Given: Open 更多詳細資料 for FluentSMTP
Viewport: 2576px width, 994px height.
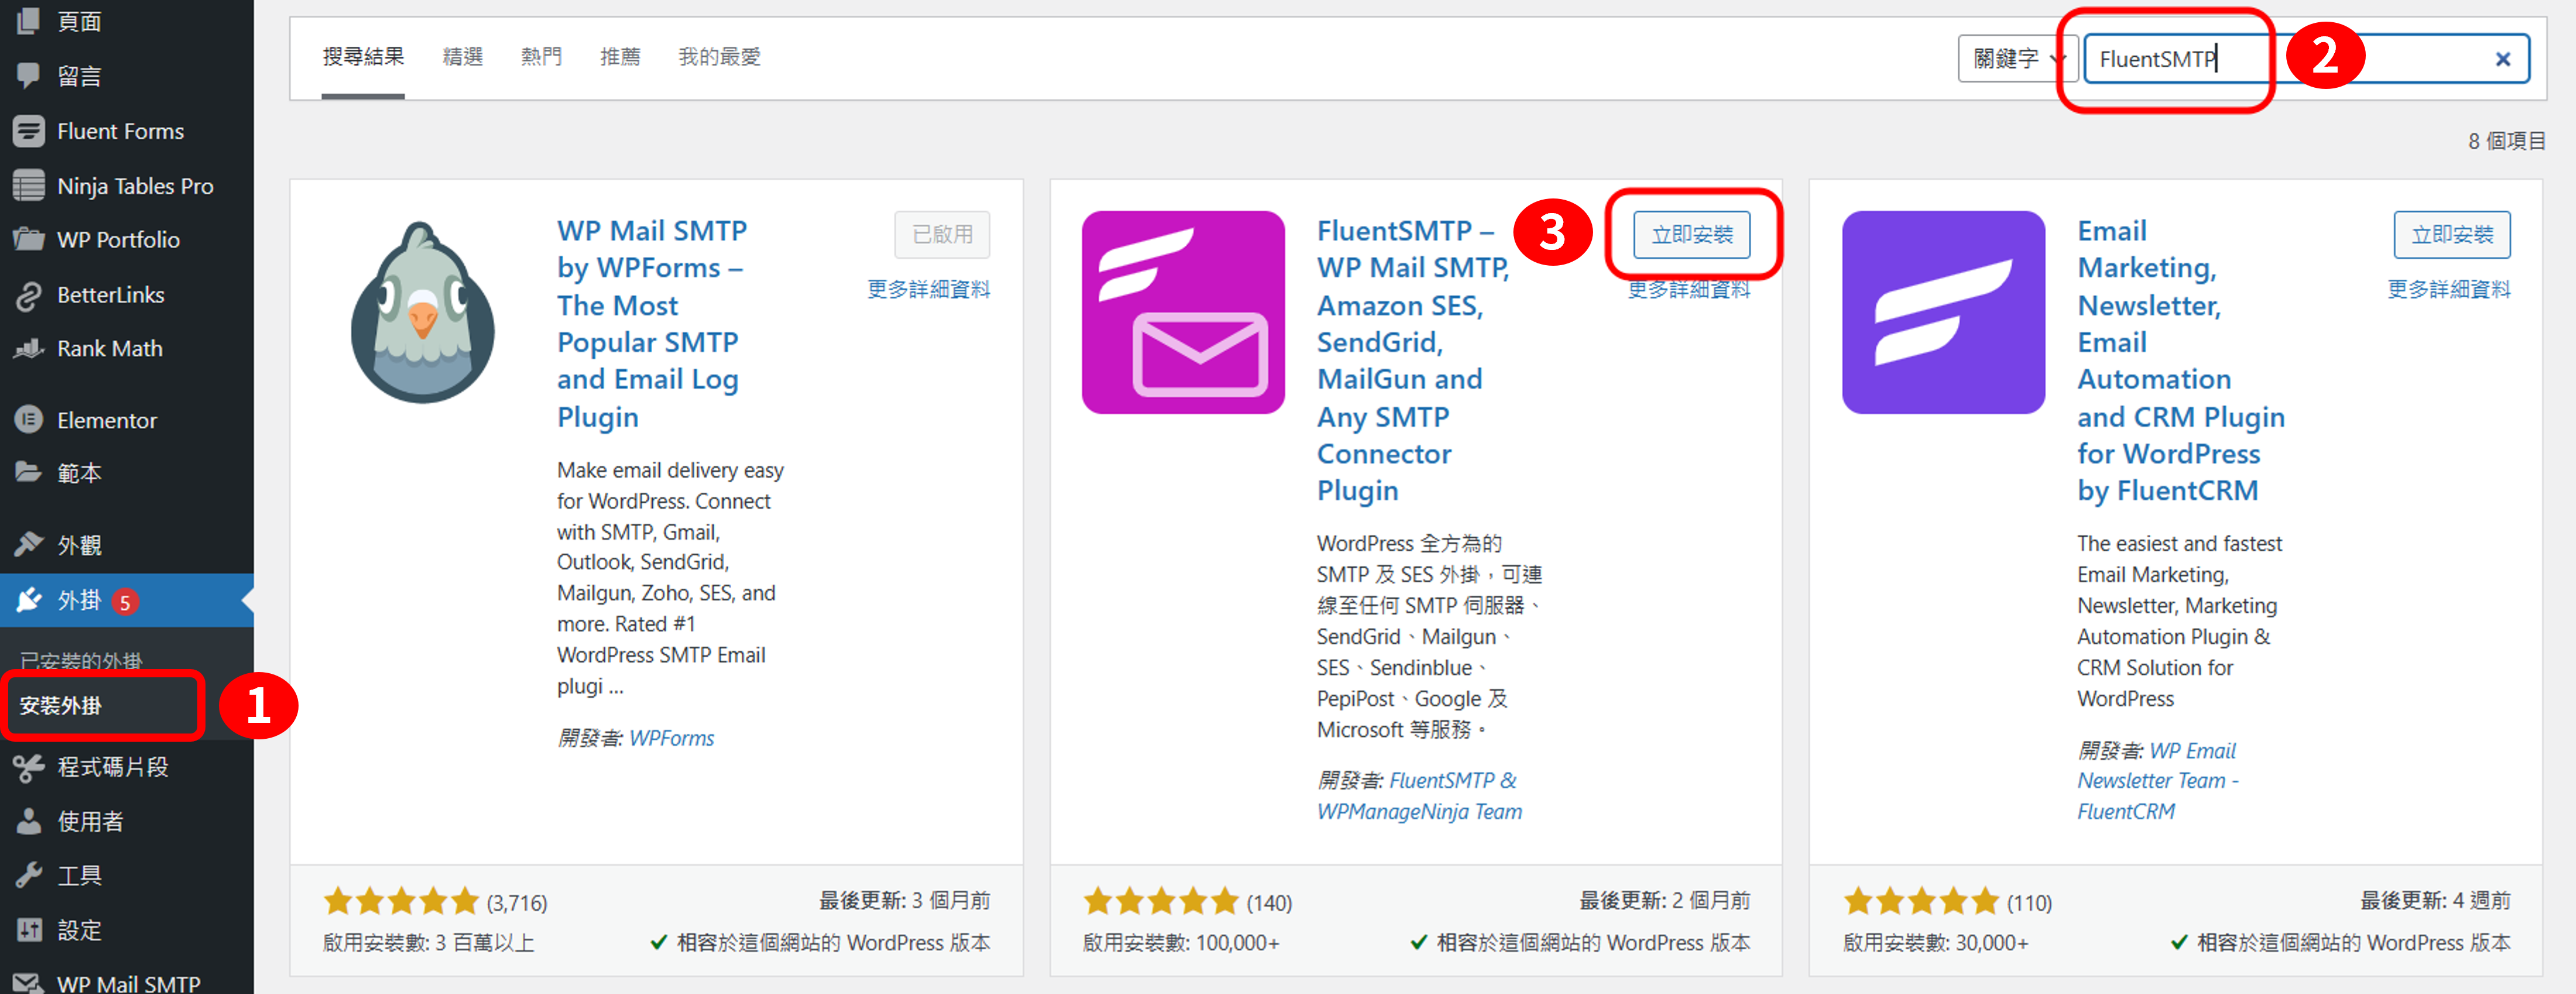Looking at the screenshot, I should click(x=1689, y=290).
